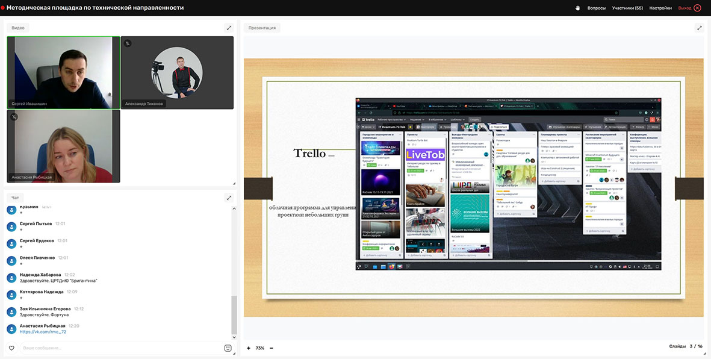The image size is (711, 359).
Task: Click the Слайды 3 / 16 counter
Action: point(686,346)
